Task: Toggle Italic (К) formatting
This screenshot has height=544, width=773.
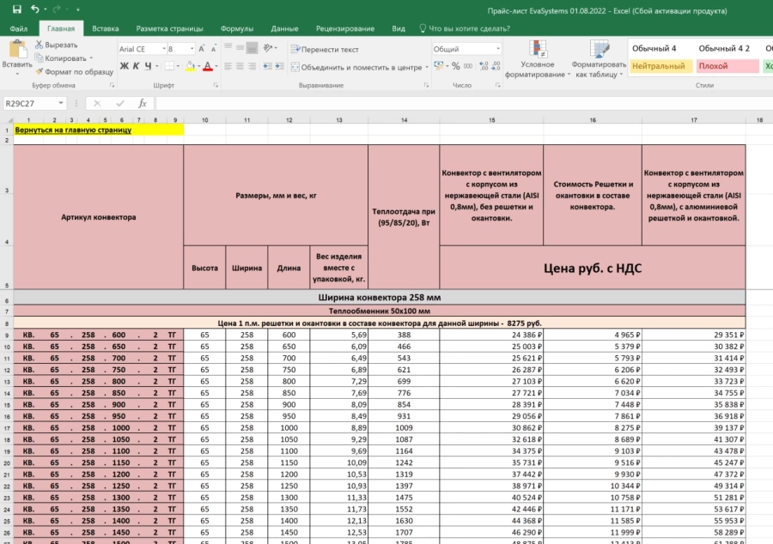Action: click(x=136, y=66)
